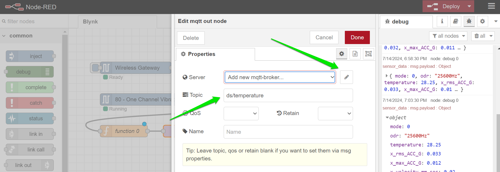Click the Topic input field
Image resolution: width=500 pixels, height=172 pixels.
click(x=288, y=95)
